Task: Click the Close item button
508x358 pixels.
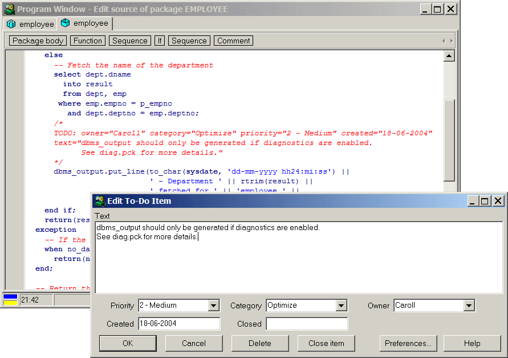Action: 326,343
